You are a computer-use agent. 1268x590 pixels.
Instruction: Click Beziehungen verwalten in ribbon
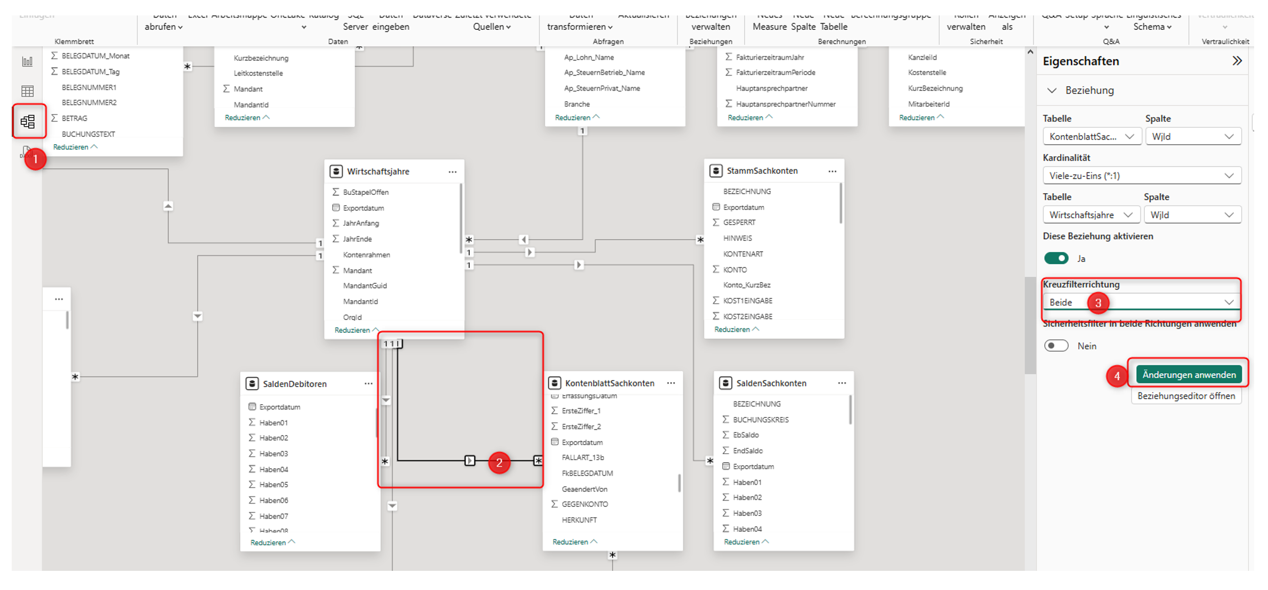pyautogui.click(x=710, y=22)
